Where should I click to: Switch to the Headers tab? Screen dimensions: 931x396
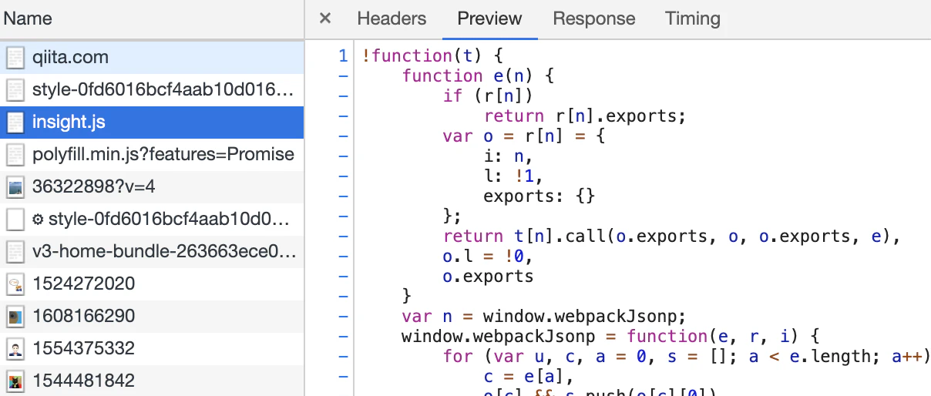[392, 18]
